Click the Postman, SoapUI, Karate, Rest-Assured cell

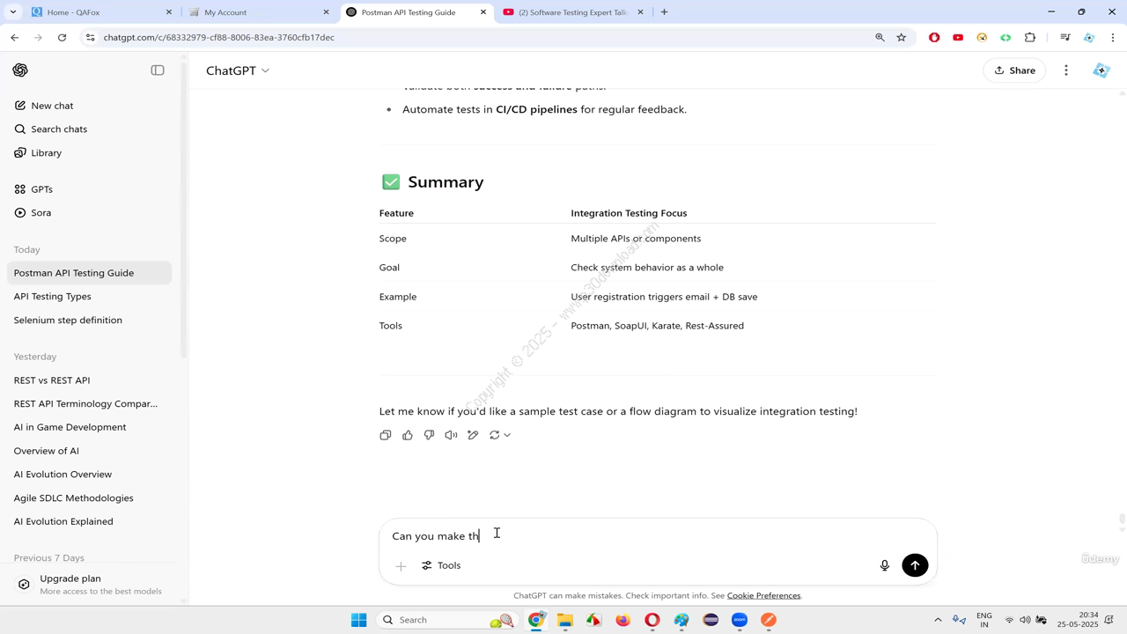657,326
